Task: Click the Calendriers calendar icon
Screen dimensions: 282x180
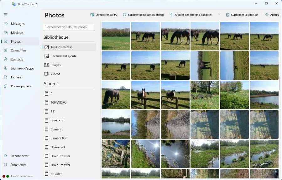Action: pyautogui.click(x=6, y=51)
